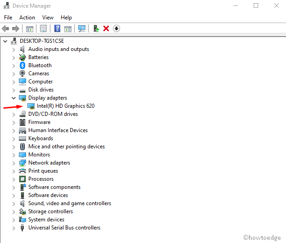Screen dimensions: 286x243
Task: Select the Display adapters label
Action: pos(48,98)
